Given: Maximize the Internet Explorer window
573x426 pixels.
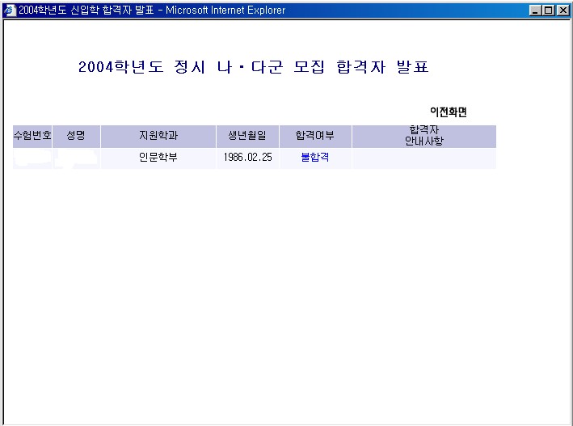Looking at the screenshot, I should 549,11.
